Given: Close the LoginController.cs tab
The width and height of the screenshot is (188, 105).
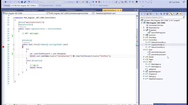Looking at the screenshot, I should click(x=121, y=10).
